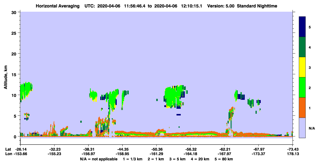Click the orange color bar segment 1

point(302,108)
